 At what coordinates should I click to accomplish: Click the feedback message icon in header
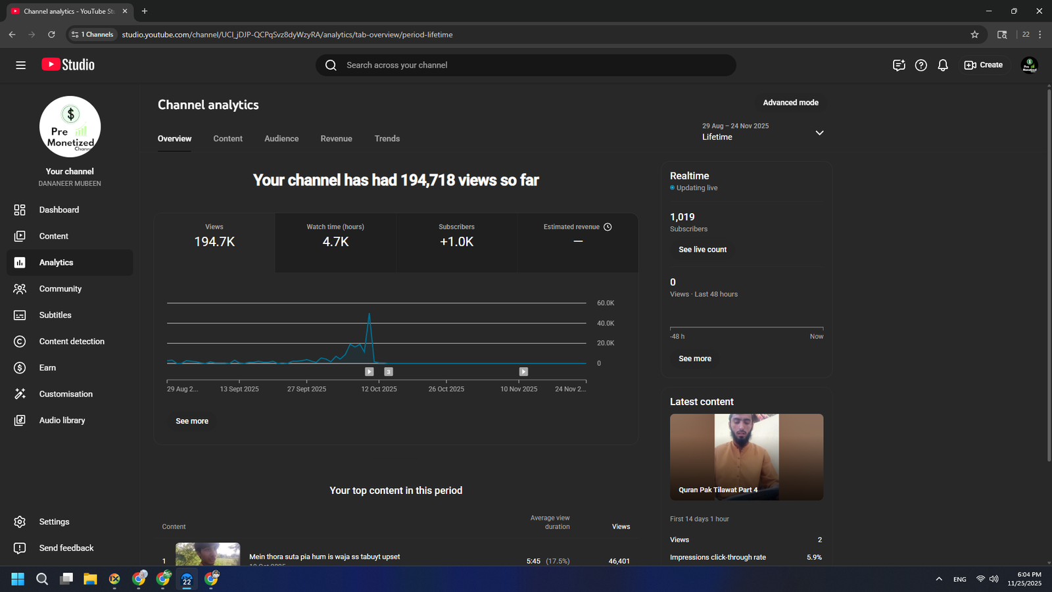coord(899,65)
